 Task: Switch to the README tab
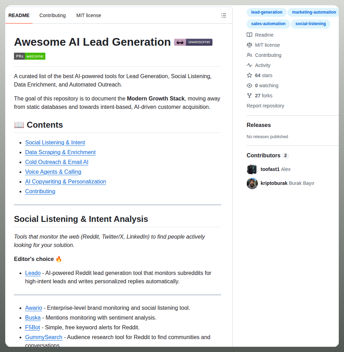tap(19, 15)
